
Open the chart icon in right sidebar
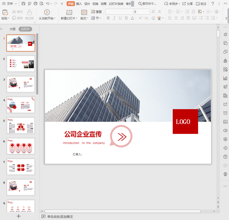(x=226, y=78)
